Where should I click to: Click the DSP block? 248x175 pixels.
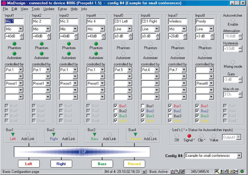click(82, 152)
